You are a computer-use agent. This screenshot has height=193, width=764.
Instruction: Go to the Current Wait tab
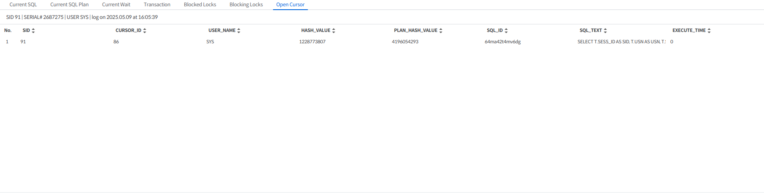(116, 5)
